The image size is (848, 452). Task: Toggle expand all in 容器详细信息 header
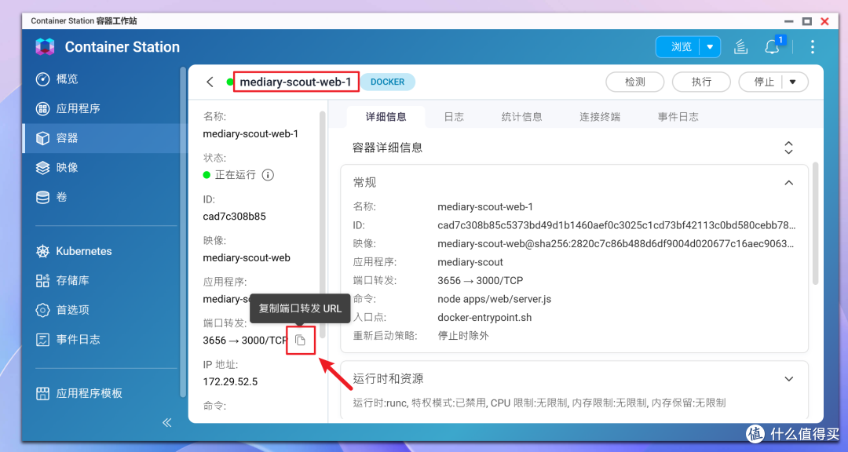pyautogui.click(x=788, y=148)
